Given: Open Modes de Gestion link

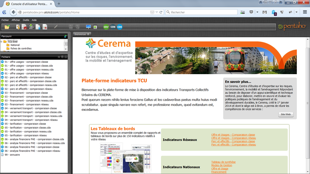Looking at the screenshot, I should (x=222, y=165).
